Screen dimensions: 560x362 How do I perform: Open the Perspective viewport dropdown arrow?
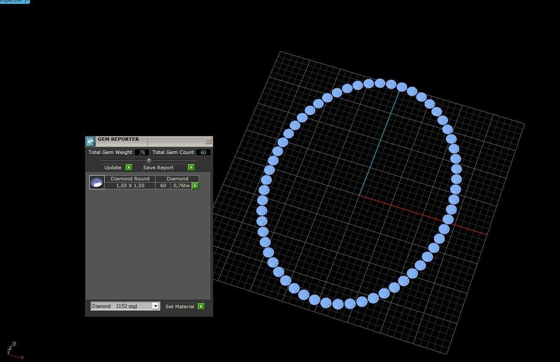pos(27,1)
